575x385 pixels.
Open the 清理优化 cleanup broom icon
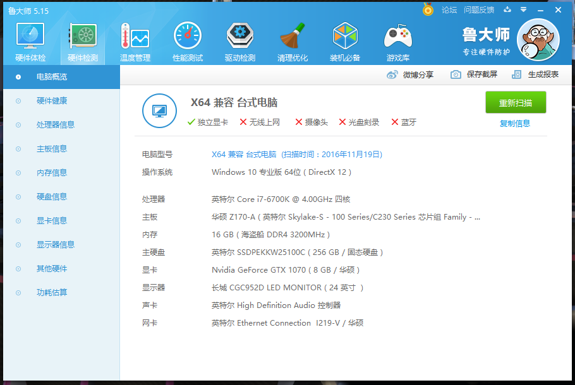(293, 42)
